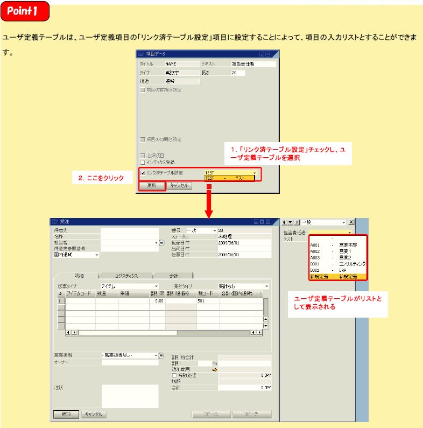Click side panel previous arrow icon
This screenshot has width=423, height=428.
coord(284,222)
